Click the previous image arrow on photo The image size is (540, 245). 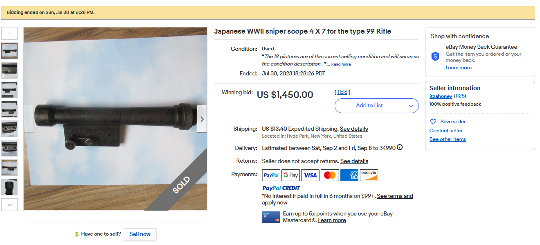29,119
